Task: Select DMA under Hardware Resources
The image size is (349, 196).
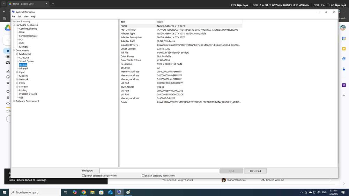Action: coord(22,32)
